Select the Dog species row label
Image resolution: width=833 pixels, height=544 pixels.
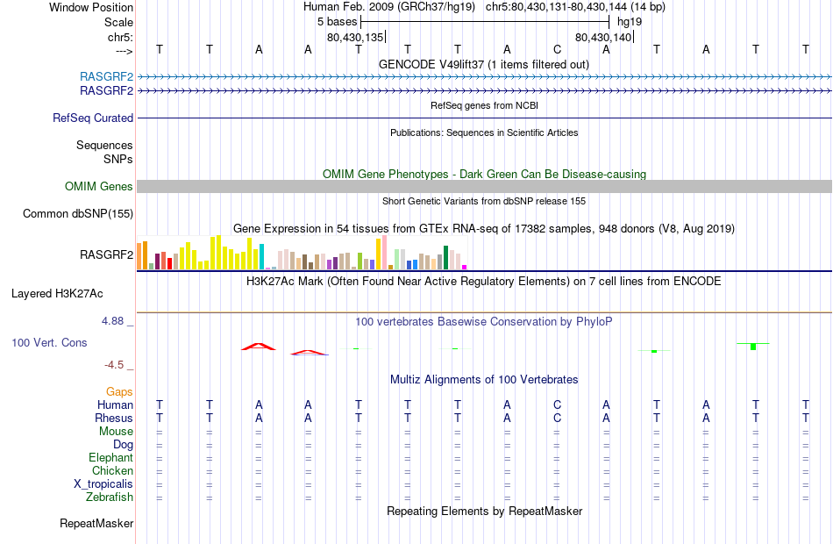coord(123,445)
